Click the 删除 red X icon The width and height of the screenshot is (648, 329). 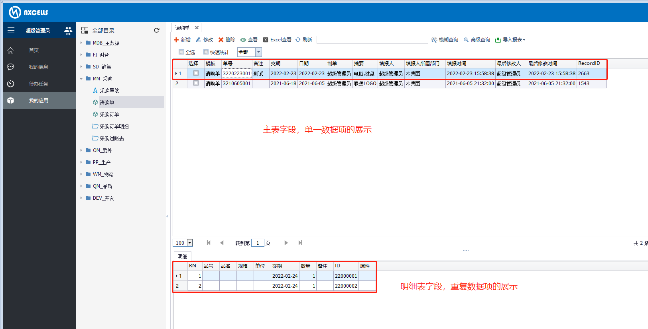tap(221, 40)
